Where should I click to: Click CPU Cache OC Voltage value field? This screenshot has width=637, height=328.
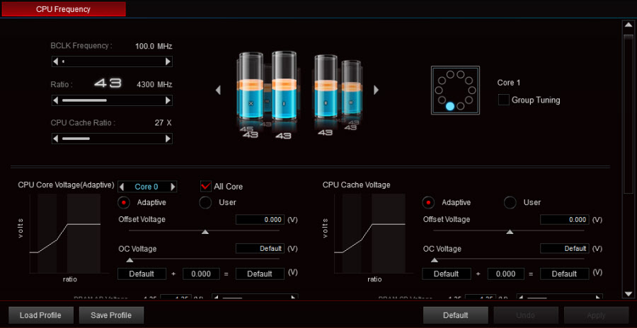[565, 248]
